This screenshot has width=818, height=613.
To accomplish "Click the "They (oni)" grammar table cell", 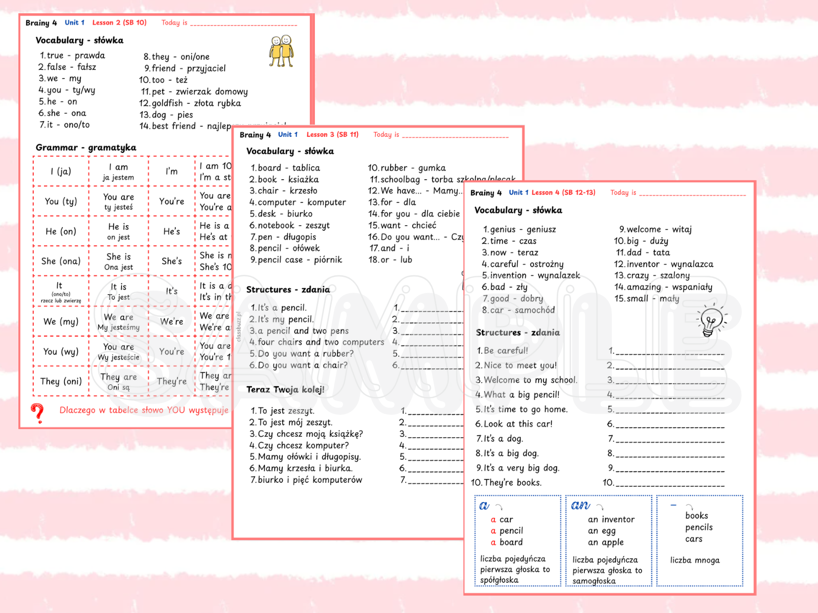I will [61, 381].
